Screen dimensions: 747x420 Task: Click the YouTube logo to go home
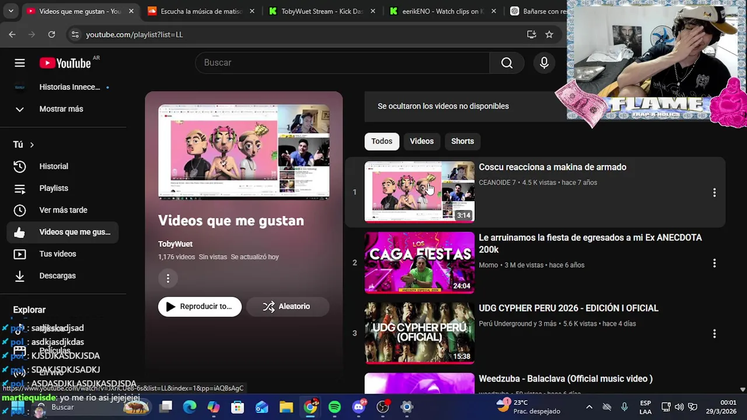click(65, 63)
